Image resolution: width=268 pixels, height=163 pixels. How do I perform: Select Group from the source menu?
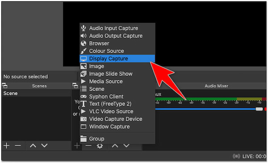pos(117,139)
